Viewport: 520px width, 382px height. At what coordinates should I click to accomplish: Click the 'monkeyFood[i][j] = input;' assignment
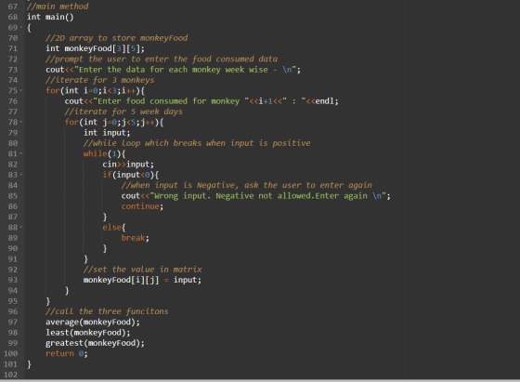[x=142, y=280]
